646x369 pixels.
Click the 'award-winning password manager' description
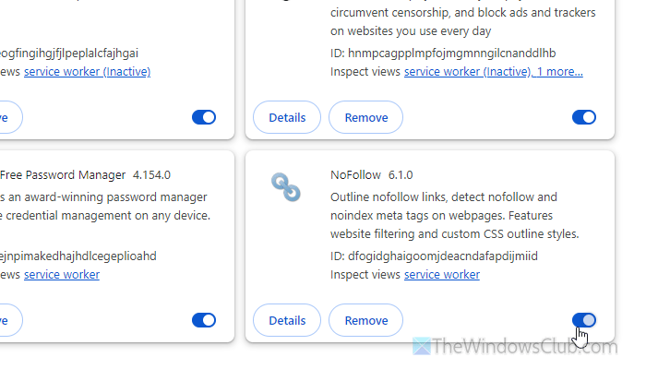[x=105, y=207]
